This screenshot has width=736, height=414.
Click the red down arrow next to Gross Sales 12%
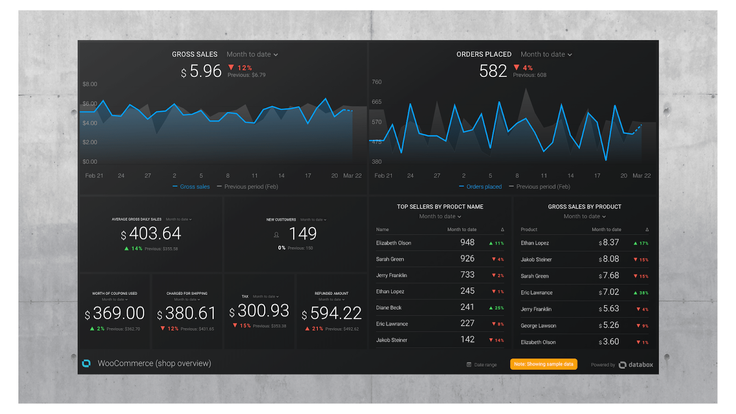(231, 68)
